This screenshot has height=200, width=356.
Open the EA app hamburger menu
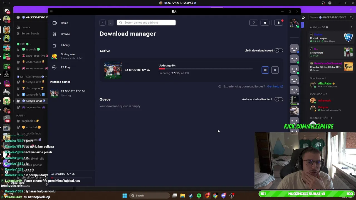click(51, 11)
